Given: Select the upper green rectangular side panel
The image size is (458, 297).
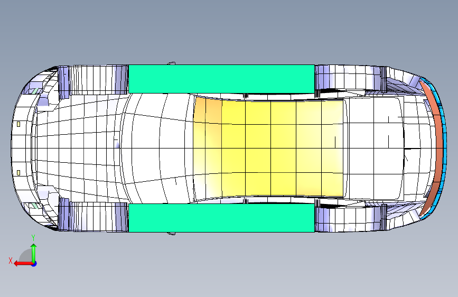Looking at the screenshot, I should 221,79.
